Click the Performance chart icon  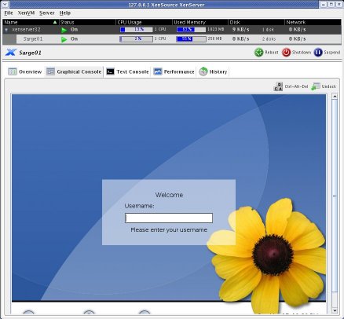pos(158,71)
